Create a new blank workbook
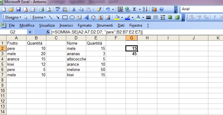 click(4, 9)
